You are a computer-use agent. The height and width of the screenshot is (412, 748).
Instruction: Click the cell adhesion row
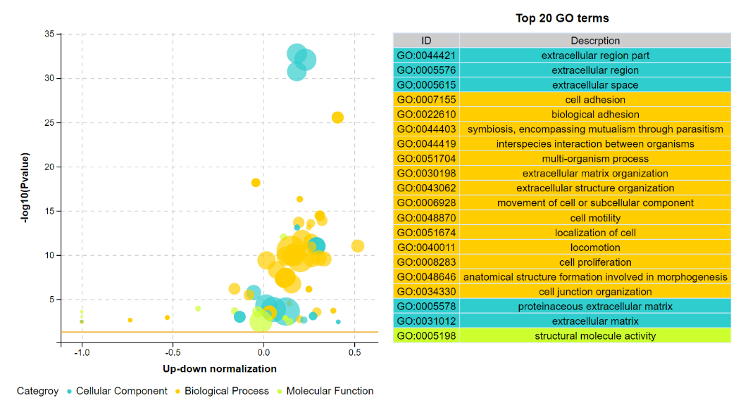point(562,100)
